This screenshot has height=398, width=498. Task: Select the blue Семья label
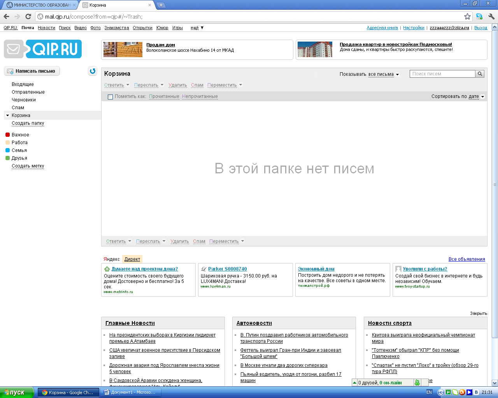(16, 150)
